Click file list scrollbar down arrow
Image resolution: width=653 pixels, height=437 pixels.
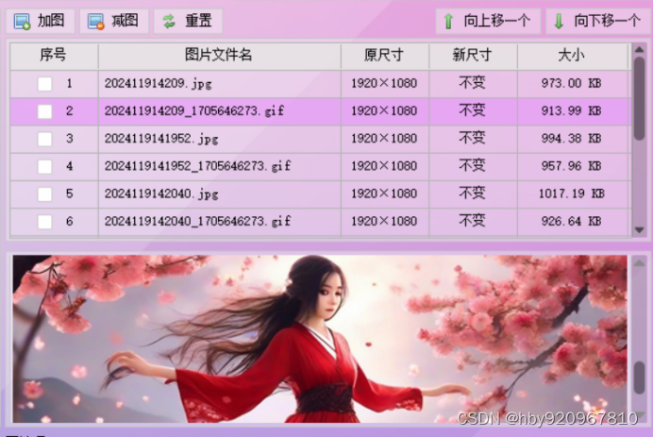(x=639, y=229)
